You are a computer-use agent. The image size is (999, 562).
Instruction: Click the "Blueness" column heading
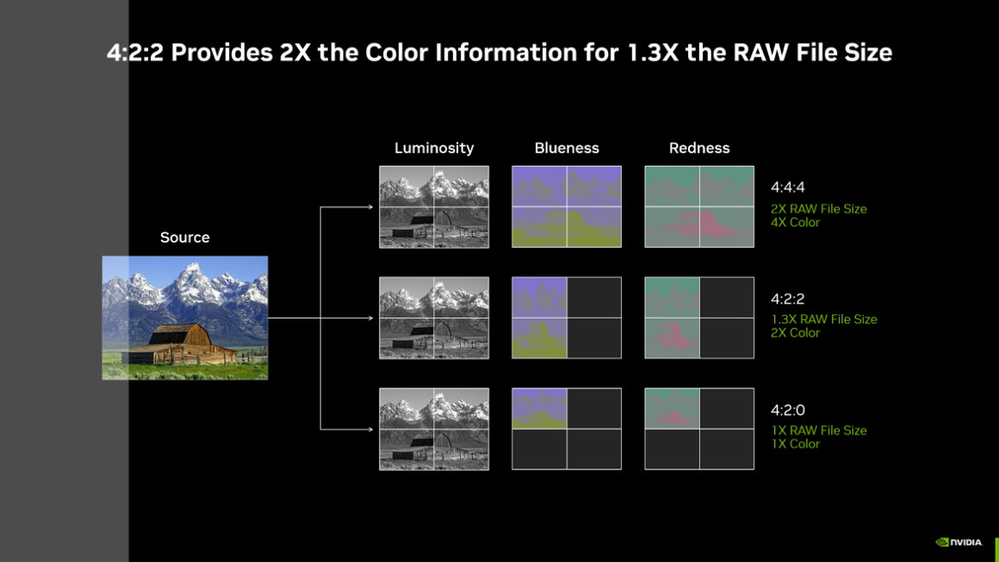pyautogui.click(x=567, y=148)
